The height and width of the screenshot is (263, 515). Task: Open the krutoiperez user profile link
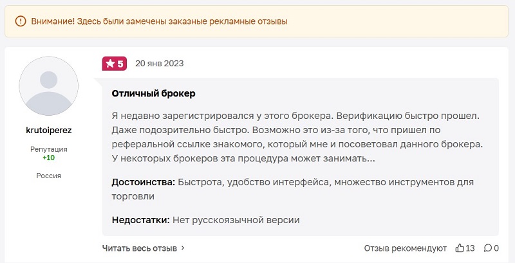click(49, 129)
